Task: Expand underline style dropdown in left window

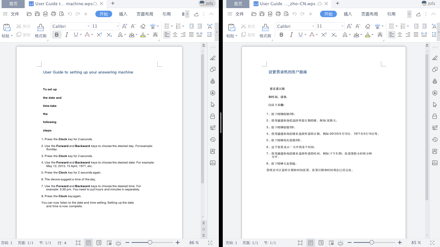Action: coord(81,35)
